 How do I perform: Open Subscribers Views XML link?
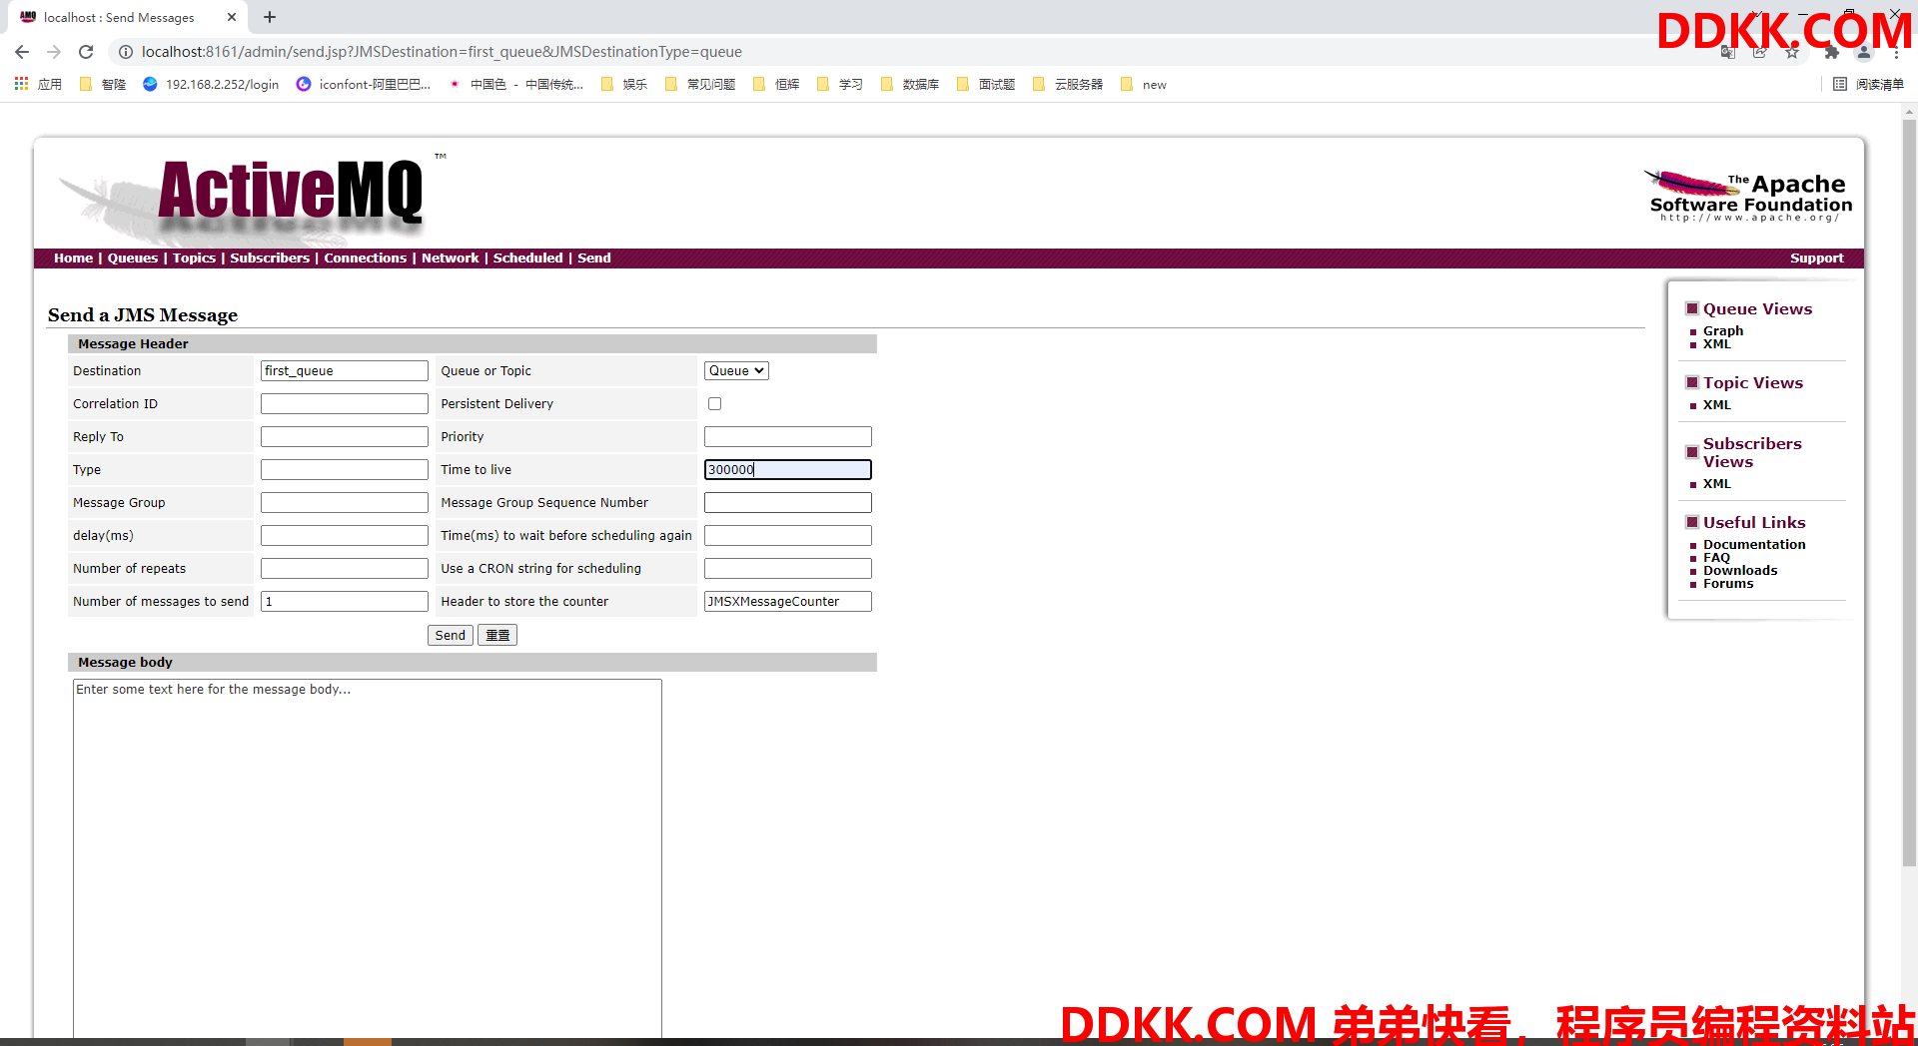pos(1717,484)
